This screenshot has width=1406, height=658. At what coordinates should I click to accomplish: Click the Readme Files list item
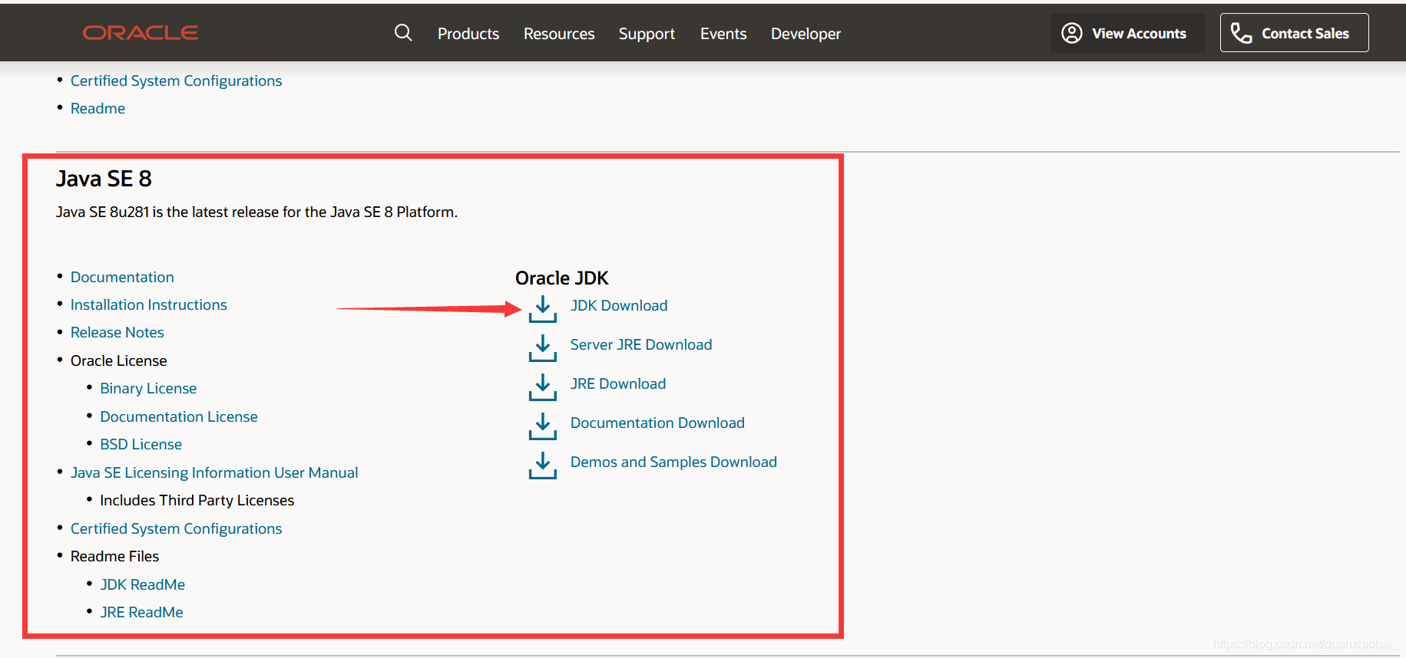(115, 556)
